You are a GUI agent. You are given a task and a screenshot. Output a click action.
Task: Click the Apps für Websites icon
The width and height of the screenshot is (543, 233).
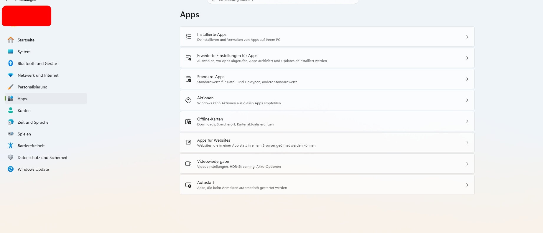click(x=188, y=143)
